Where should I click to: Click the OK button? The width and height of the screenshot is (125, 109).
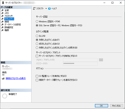[101, 106]
